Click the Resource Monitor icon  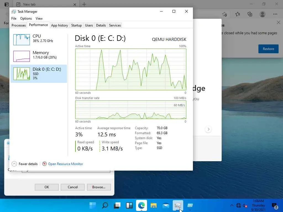point(44,164)
